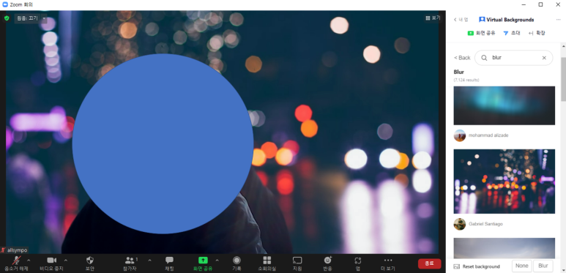Maximize the Zoom window
The width and height of the screenshot is (566, 273).
(540, 4)
